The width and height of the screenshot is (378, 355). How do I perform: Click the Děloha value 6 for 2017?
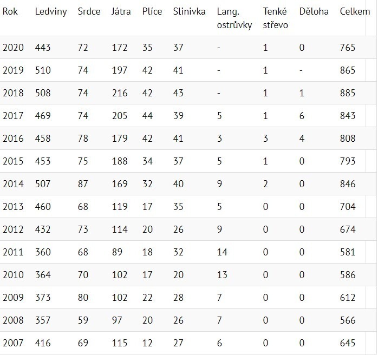click(302, 116)
